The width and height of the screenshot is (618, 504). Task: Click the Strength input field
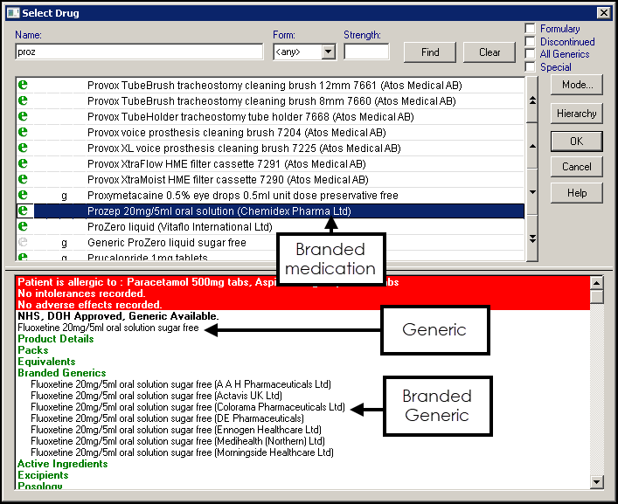pyautogui.click(x=366, y=52)
